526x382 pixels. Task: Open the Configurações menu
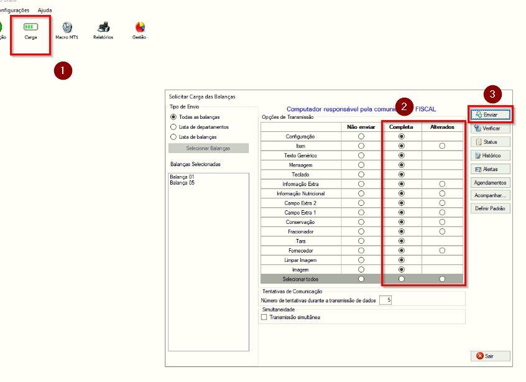point(14,11)
